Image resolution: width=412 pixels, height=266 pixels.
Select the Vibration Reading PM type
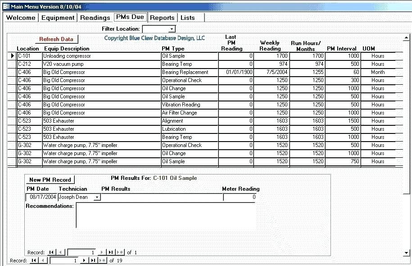click(x=190, y=105)
